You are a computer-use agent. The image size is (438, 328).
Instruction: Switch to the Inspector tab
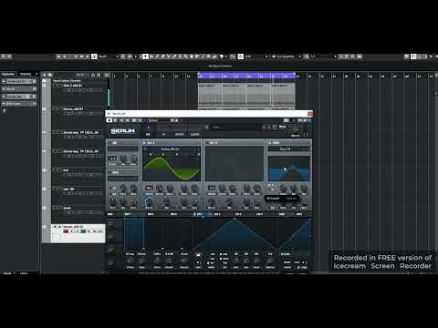[x=8, y=74]
